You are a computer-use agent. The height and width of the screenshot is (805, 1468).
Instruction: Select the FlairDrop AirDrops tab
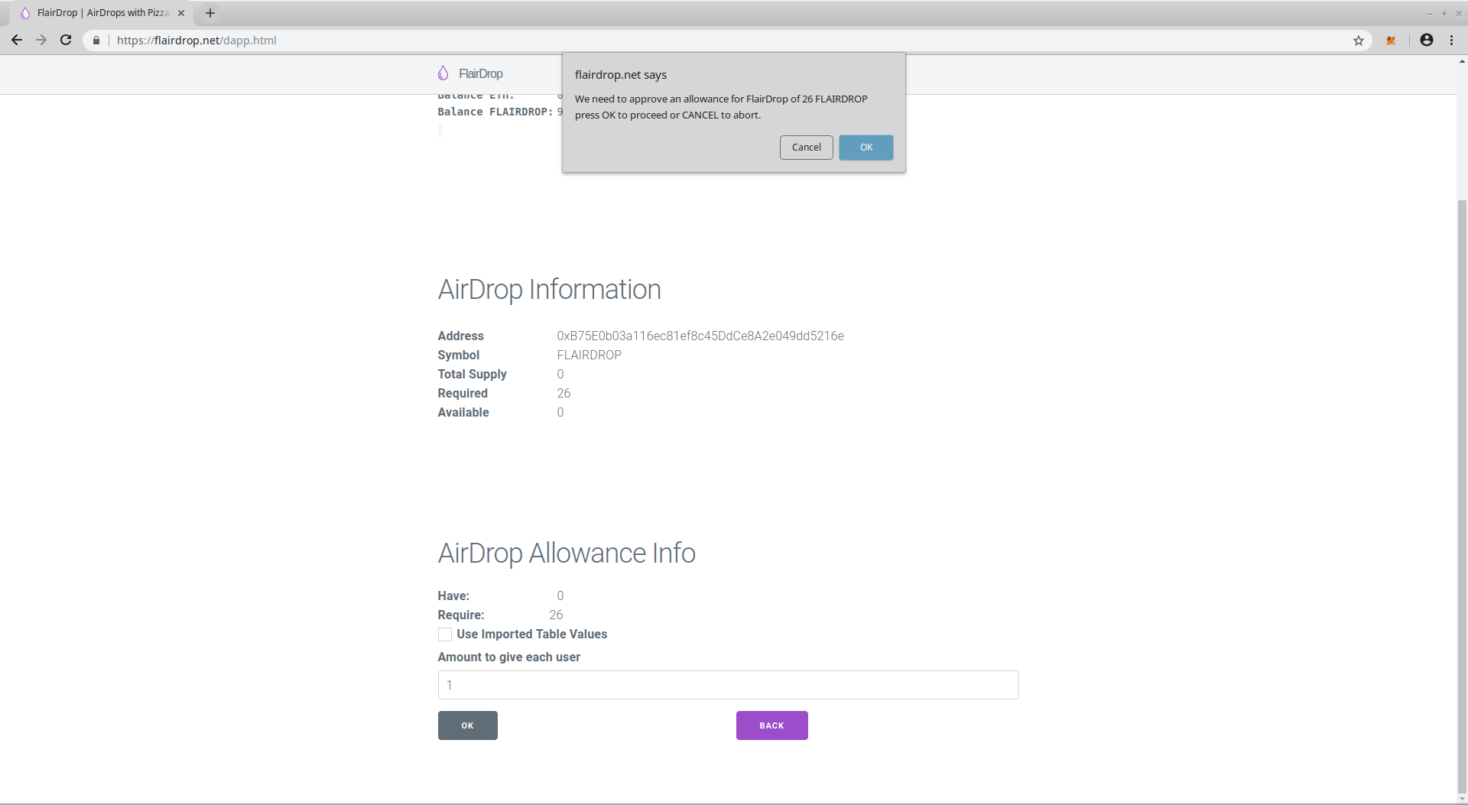[x=102, y=13]
